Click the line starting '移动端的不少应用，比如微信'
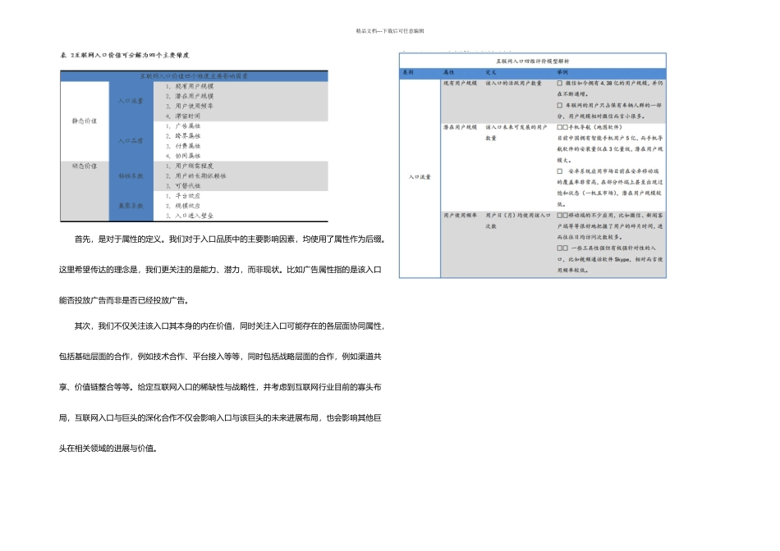Viewport: 780px width, 551px height. click(610, 216)
